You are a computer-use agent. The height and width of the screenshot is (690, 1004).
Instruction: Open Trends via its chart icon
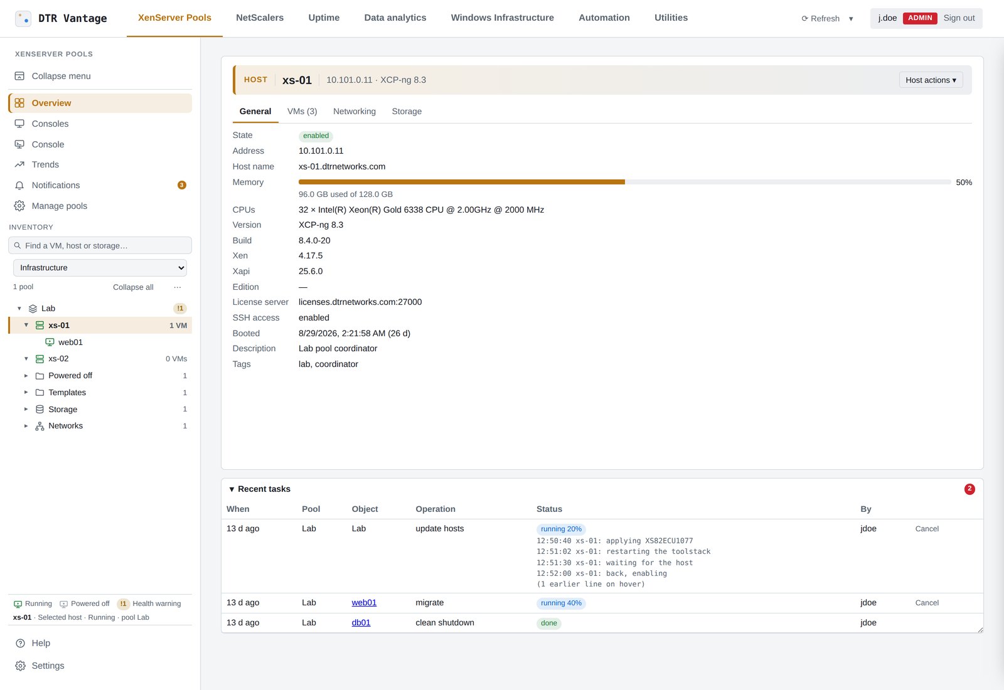point(19,164)
